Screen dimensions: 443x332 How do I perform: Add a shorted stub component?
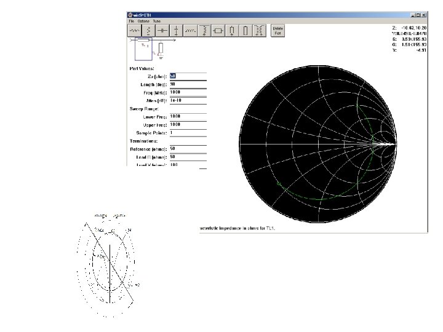point(231,31)
